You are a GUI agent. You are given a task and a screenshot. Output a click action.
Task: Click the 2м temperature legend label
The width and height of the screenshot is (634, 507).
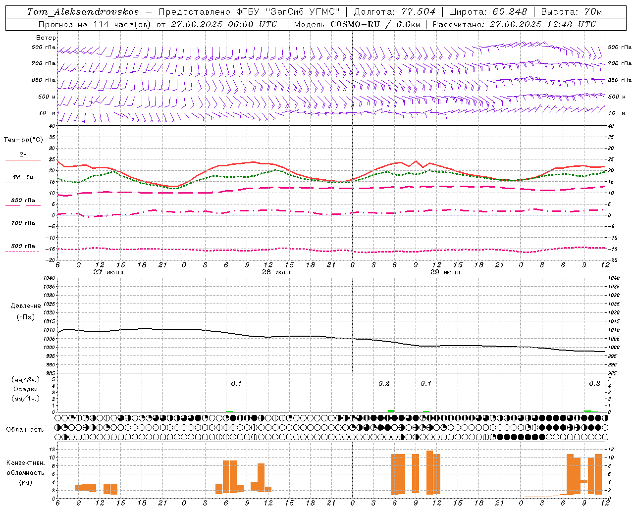23,154
